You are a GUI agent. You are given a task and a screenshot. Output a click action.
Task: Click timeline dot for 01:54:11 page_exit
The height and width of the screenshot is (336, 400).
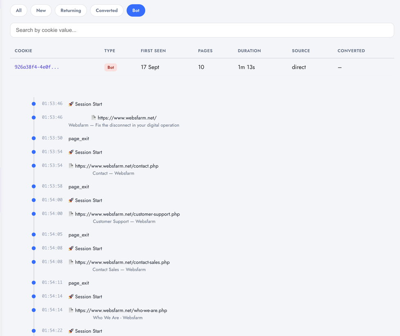(x=33, y=283)
